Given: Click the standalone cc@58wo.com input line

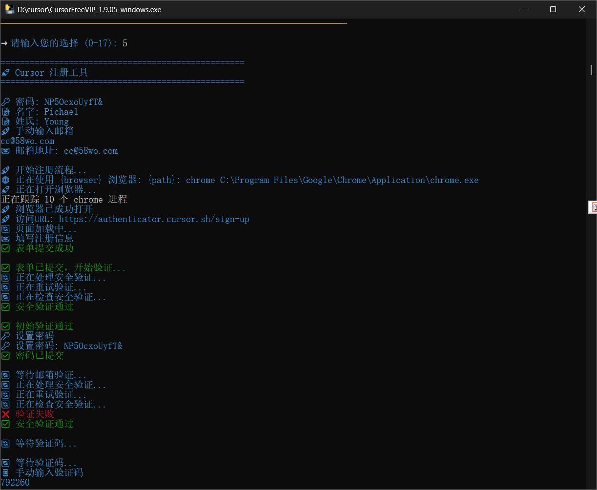Looking at the screenshot, I should click(27, 141).
